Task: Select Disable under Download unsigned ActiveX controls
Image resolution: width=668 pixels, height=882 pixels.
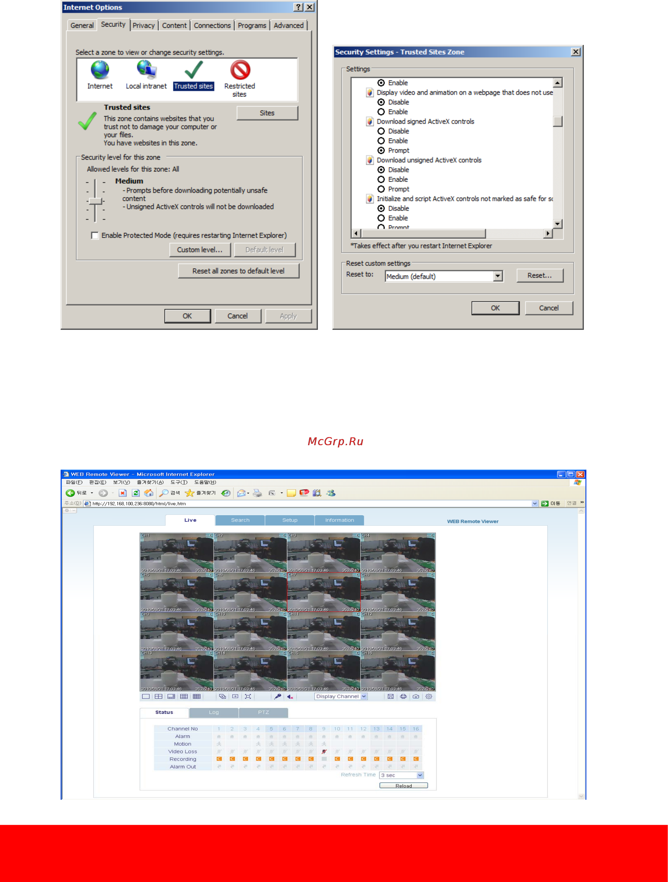Action: tap(381, 170)
